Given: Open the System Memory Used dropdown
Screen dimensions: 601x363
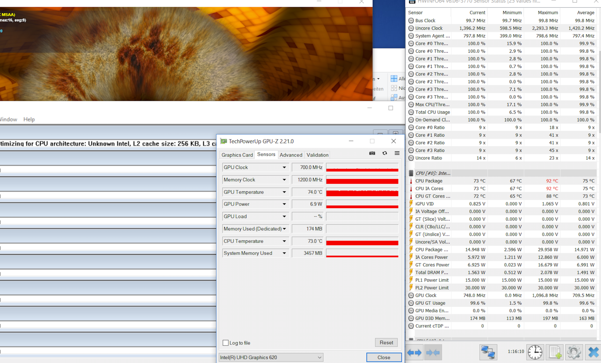Looking at the screenshot, I should 284,253.
